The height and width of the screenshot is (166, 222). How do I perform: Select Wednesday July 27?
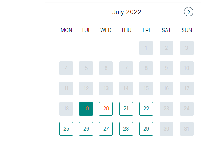106,129
